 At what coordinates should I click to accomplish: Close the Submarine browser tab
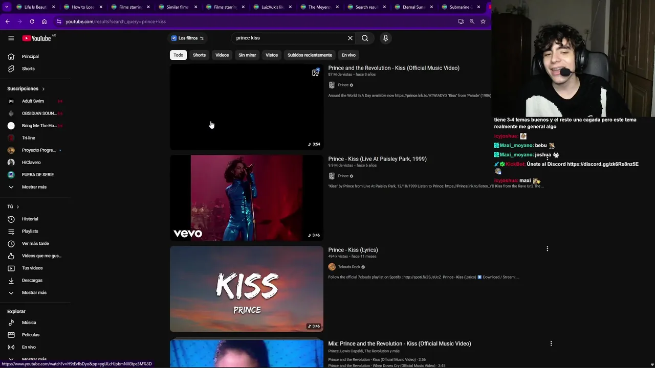point(479,7)
